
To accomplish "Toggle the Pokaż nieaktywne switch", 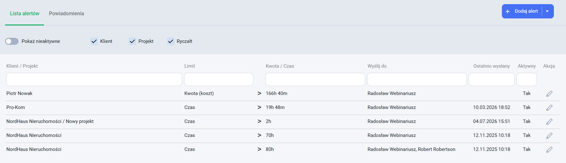I will tap(12, 41).
